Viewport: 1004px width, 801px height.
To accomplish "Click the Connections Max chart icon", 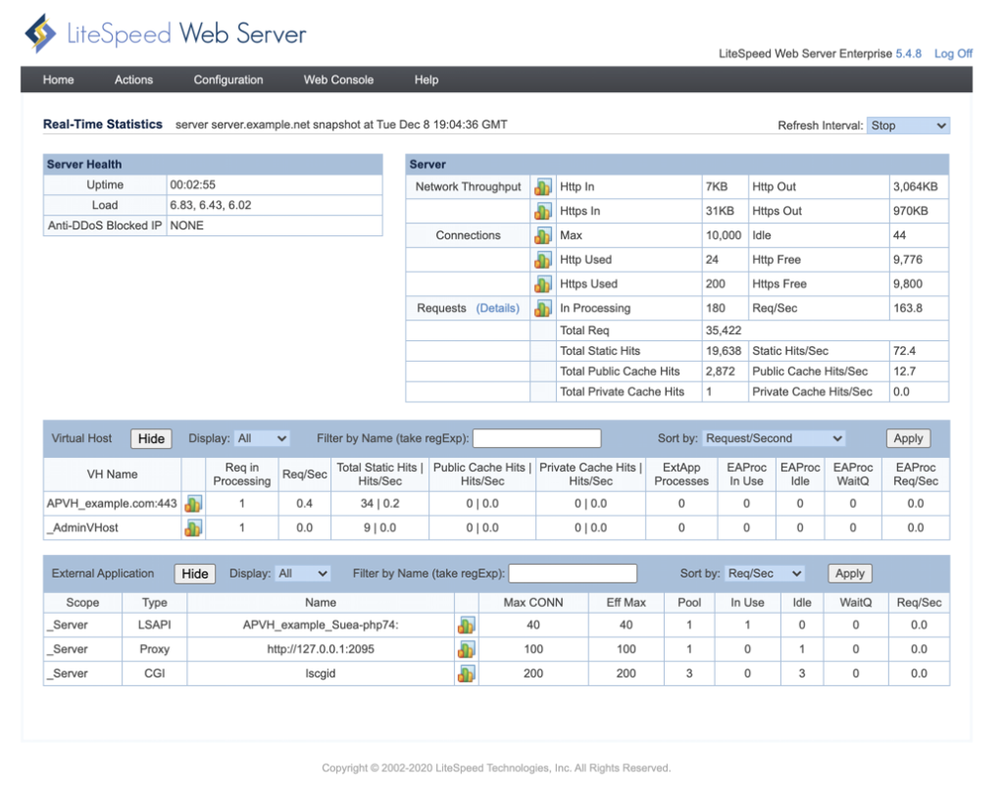I will click(543, 235).
